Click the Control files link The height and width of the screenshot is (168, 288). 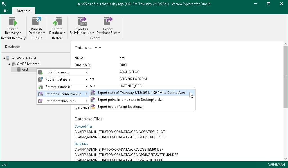[83, 127]
